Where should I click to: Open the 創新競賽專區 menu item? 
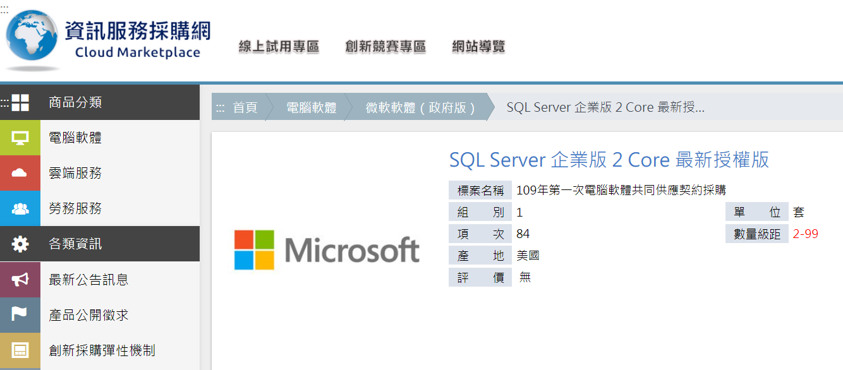tap(385, 47)
